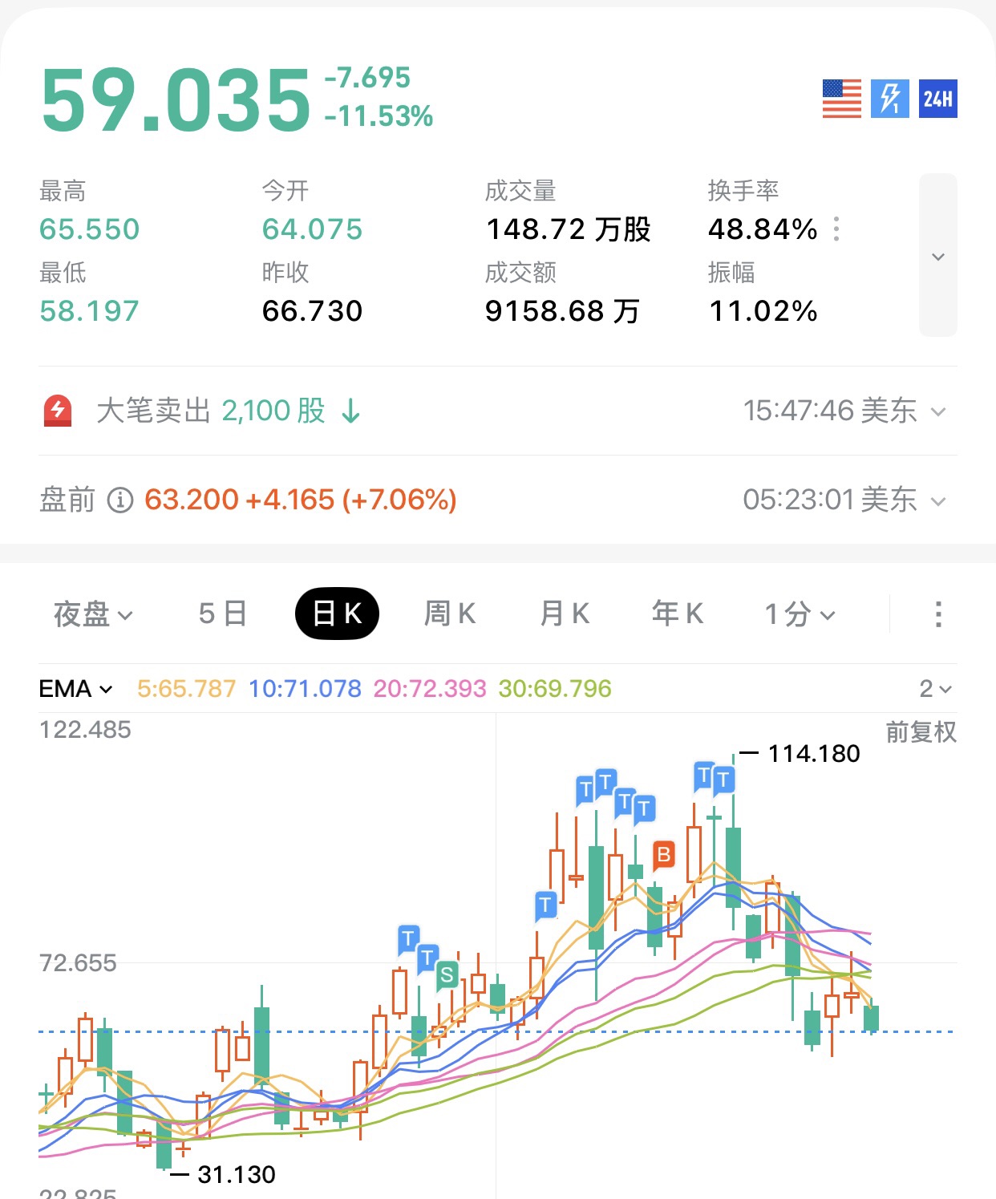
Task: Open the 夜盘 session dropdown
Action: point(92,614)
